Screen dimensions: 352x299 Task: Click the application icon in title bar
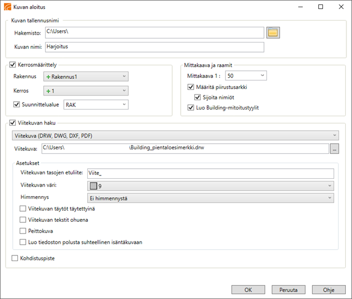pos(7,7)
